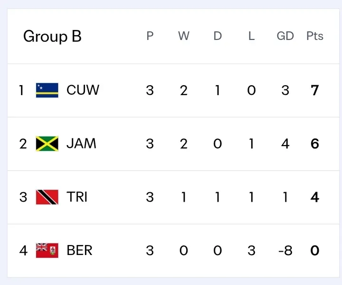Click the Jamaica flag icon
Screen dimensions: 342x285
(47, 144)
